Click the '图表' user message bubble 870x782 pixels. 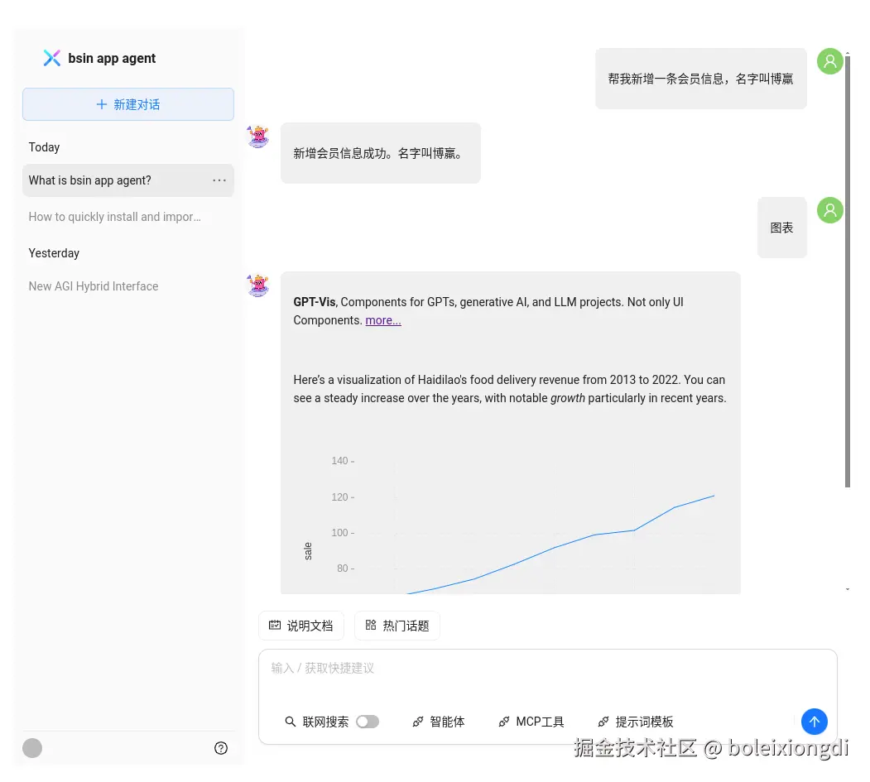coord(781,228)
